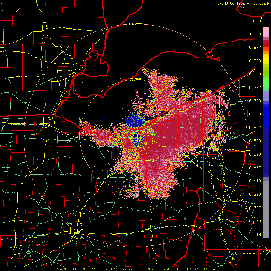This screenshot has width=271, height=271.
Task: Select the 0.413 legend value
Action: pos(255,181)
